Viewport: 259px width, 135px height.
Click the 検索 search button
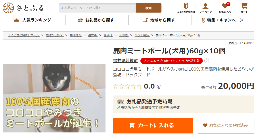click(x=149, y=8)
